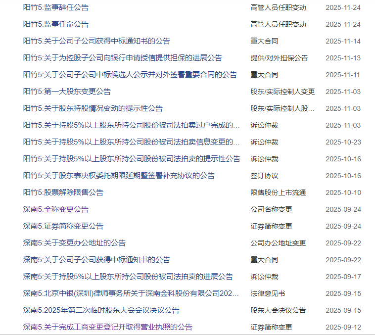375x335 pixels.
Task: Open 阳竹5 司法拍卖的提示性公告
Action: pyautogui.click(x=132, y=159)
